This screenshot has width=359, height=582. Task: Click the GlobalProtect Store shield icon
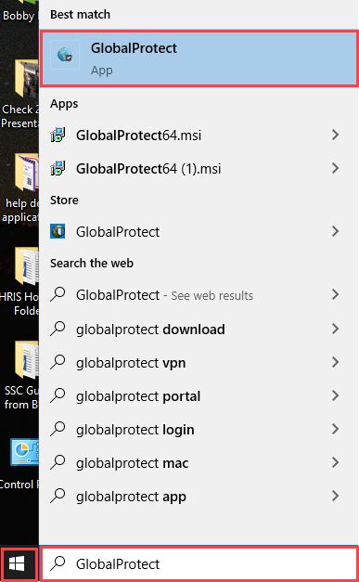point(58,232)
